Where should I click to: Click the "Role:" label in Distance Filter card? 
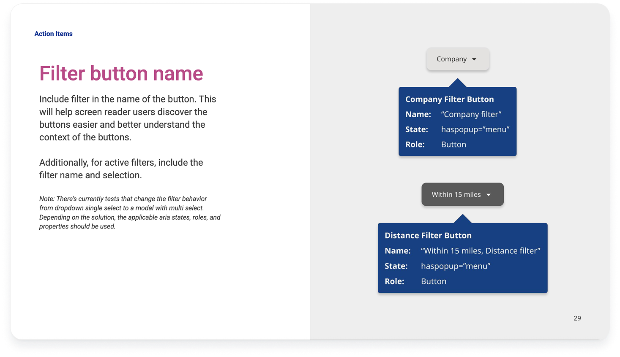coord(394,281)
